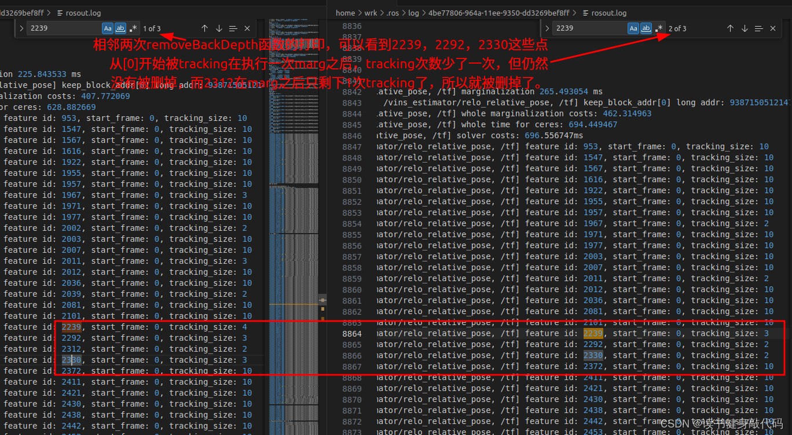Click line number 8847 in right editor
Viewport: 792px width, 435px height.
click(351, 146)
